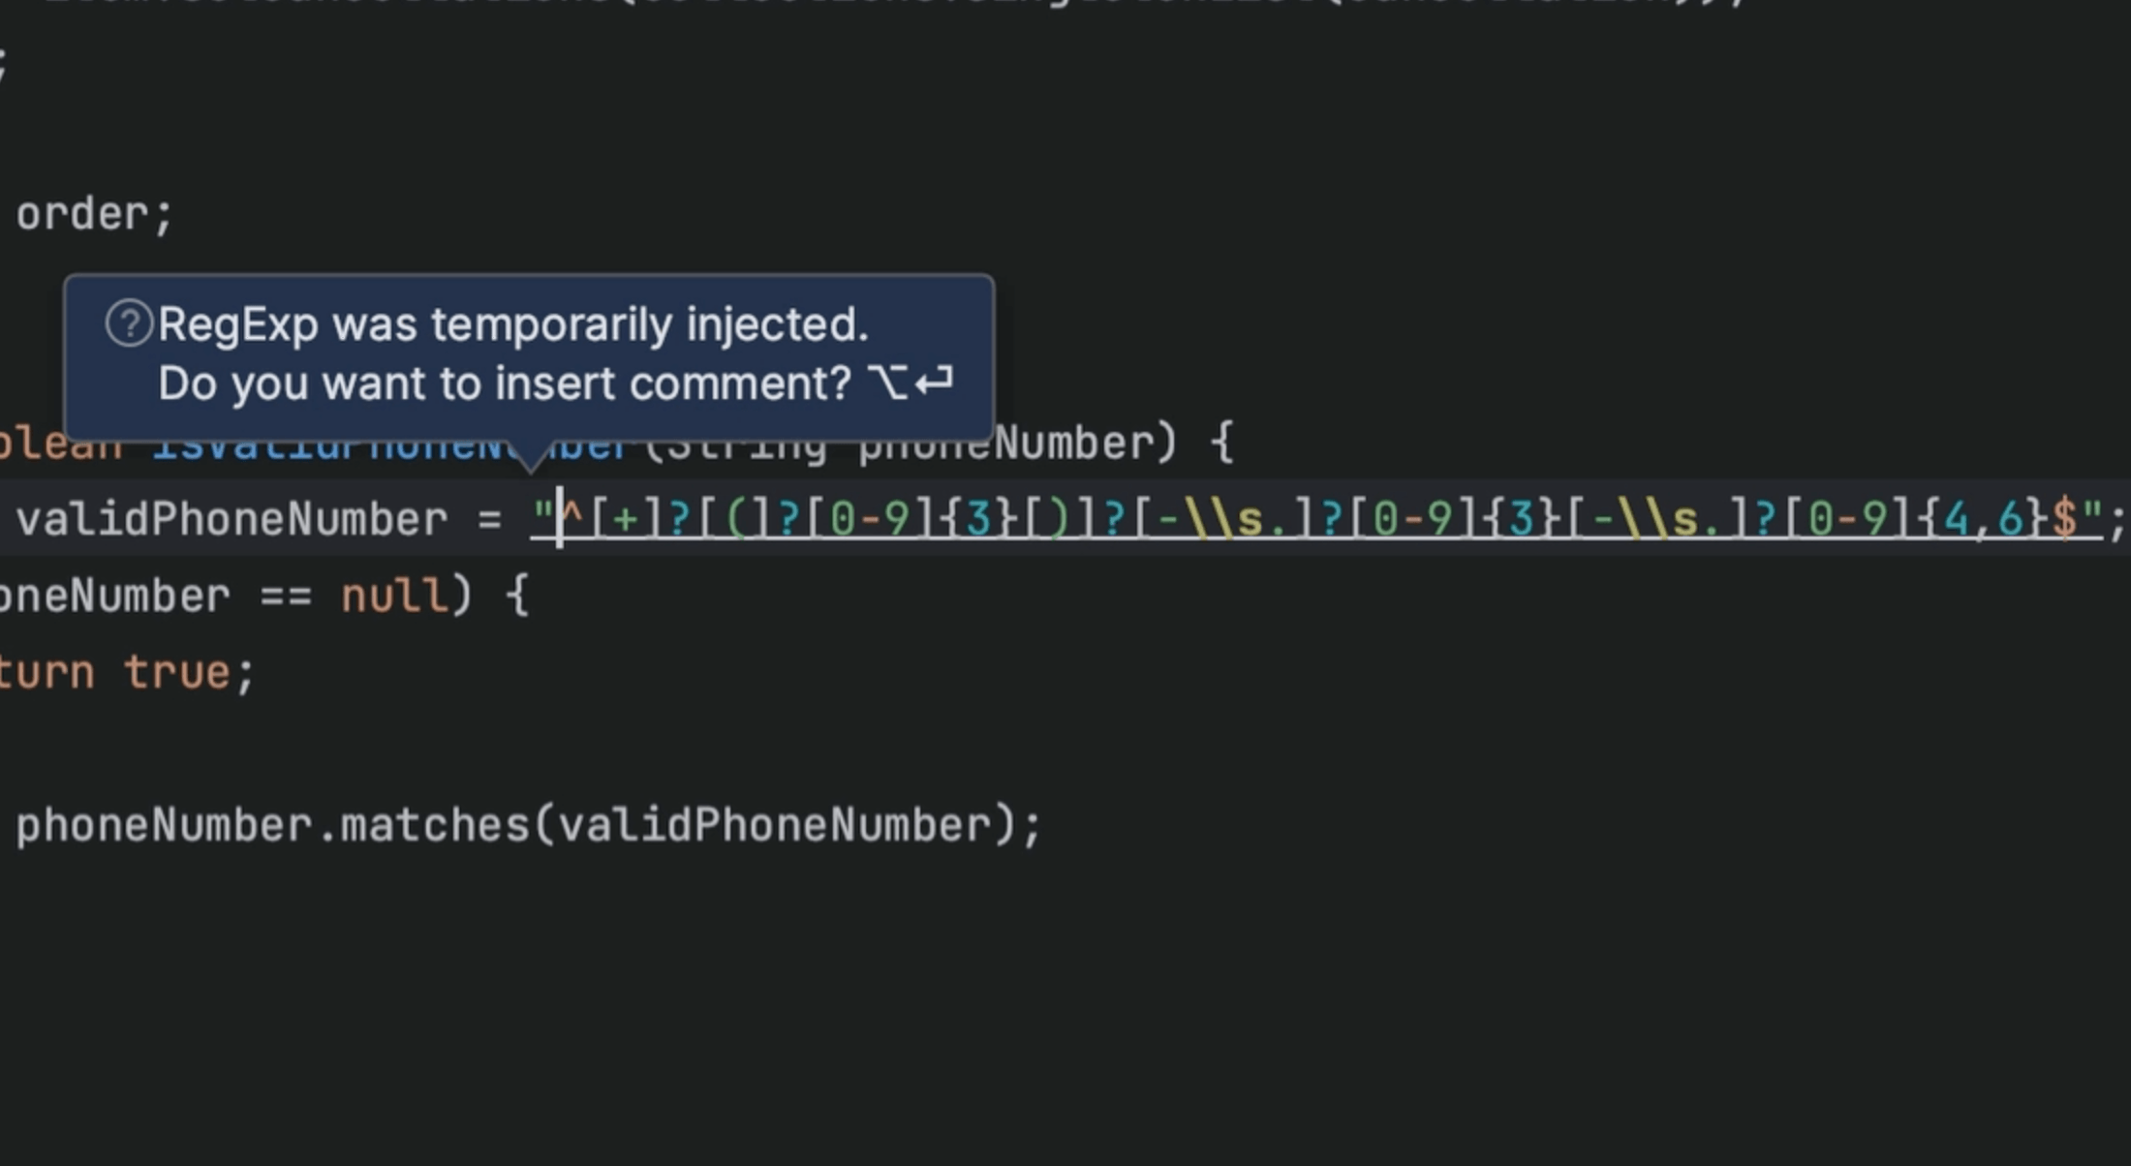Click the 'true' keyword in return statement
The image size is (2131, 1166).
[x=177, y=672]
